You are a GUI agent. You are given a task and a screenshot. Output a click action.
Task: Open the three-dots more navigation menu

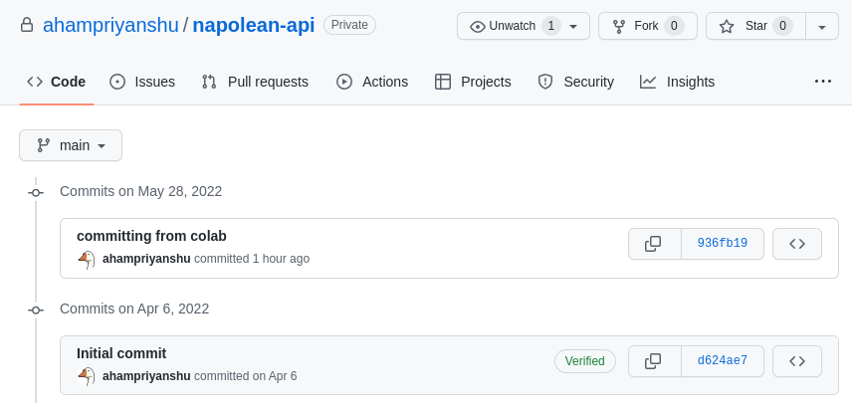pyautogui.click(x=822, y=82)
